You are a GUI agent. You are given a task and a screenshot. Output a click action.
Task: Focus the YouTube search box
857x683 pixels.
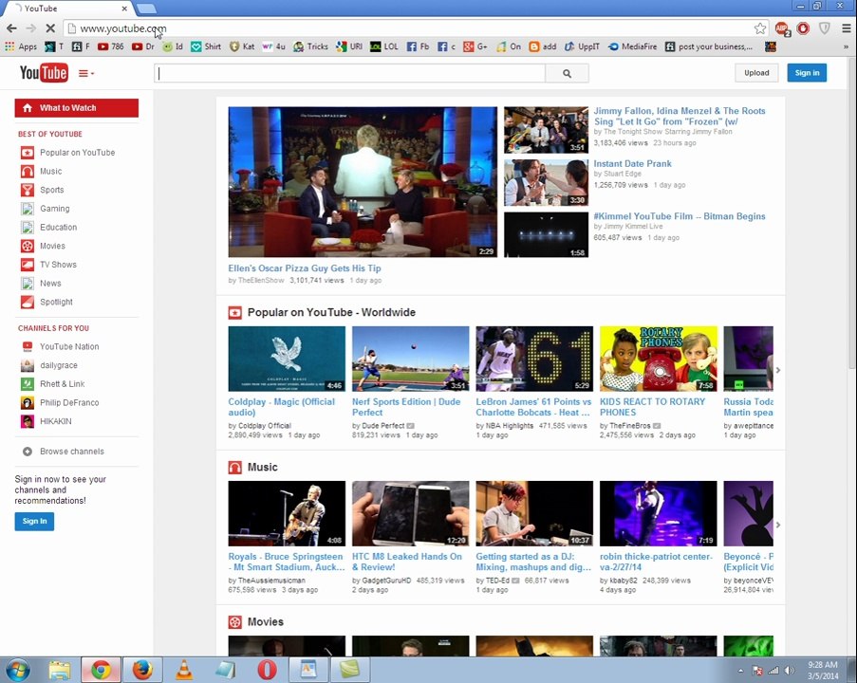350,73
